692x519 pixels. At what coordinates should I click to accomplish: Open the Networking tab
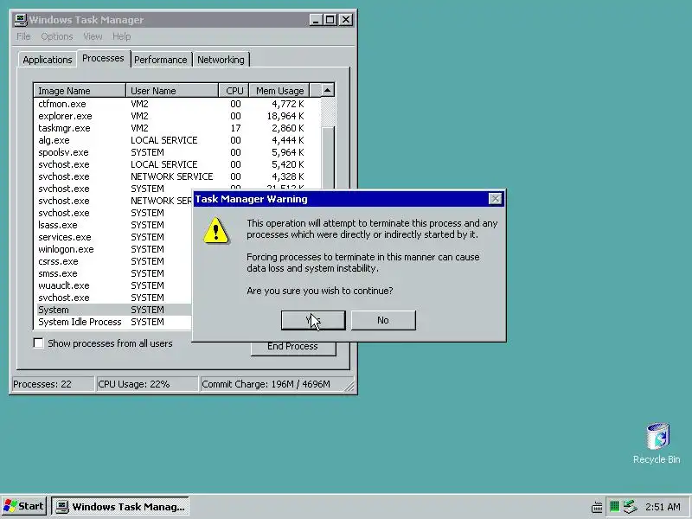(221, 60)
